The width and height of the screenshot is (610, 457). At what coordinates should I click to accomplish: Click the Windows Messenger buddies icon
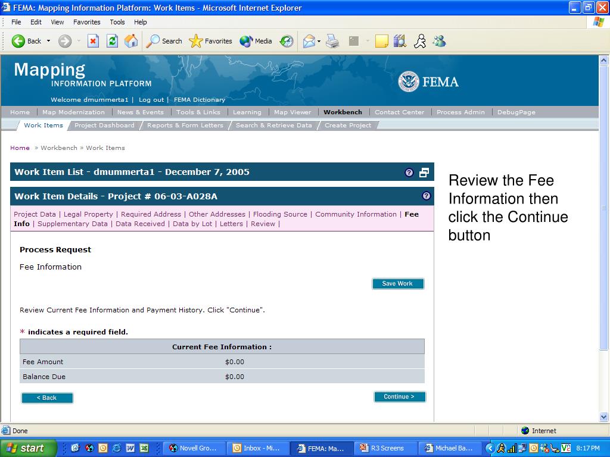pos(439,41)
